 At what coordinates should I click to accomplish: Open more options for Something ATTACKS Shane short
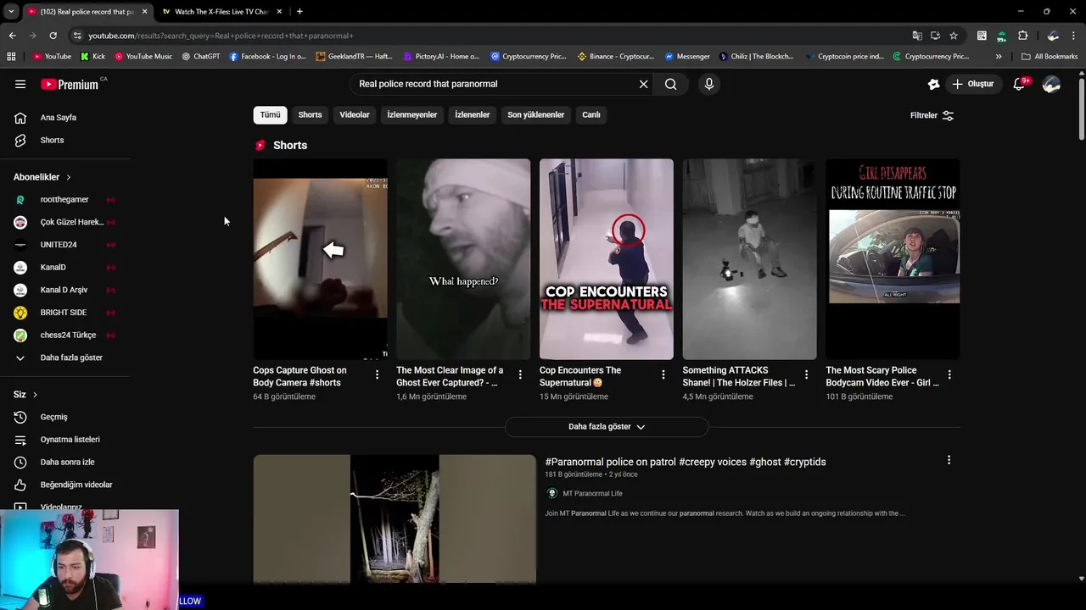click(806, 374)
